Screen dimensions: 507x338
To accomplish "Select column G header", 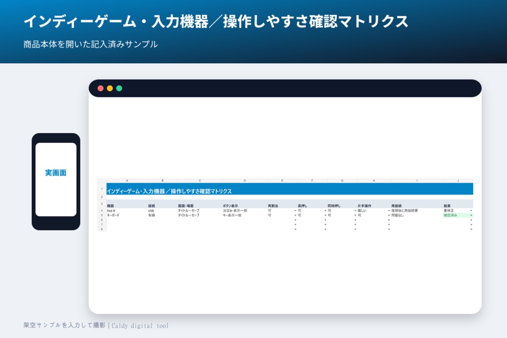I will pos(342,181).
